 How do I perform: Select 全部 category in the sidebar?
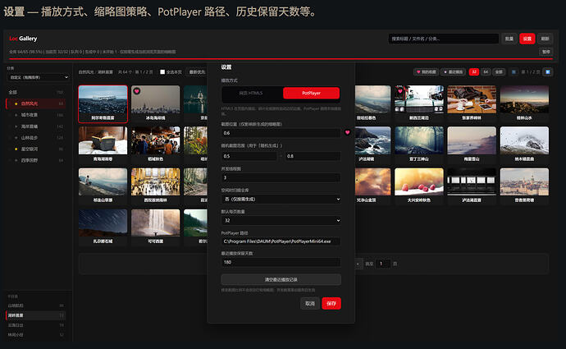(x=35, y=93)
